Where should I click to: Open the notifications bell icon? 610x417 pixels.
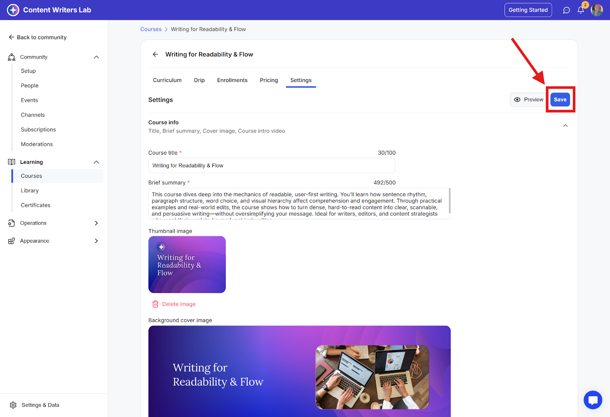pyautogui.click(x=581, y=10)
